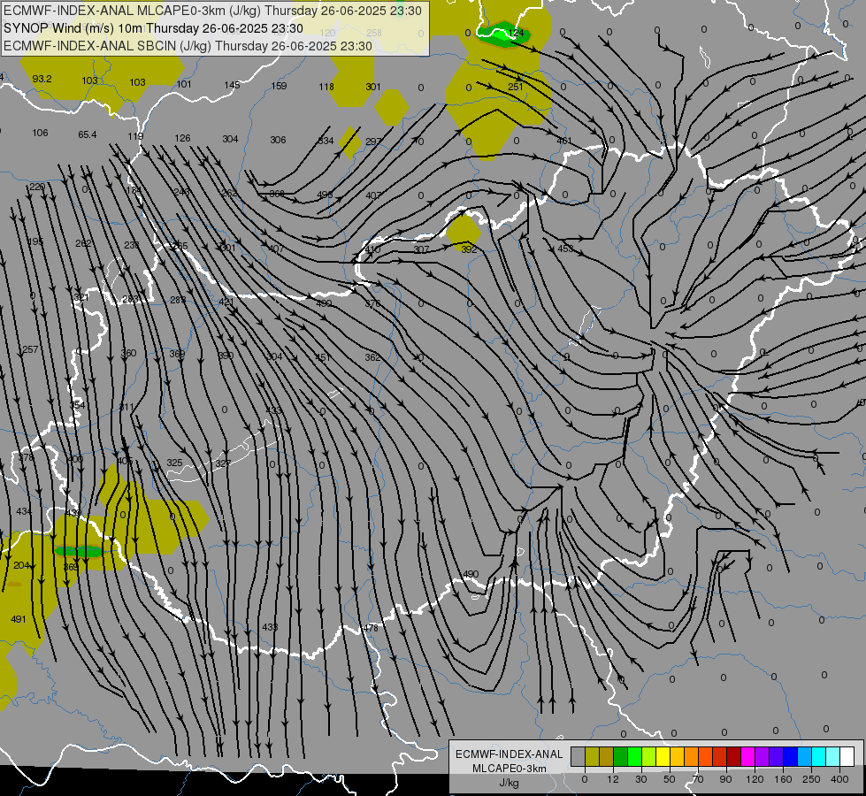Click the dark green legend swatch
Image resolution: width=866 pixels, height=796 pixels.
pyautogui.click(x=620, y=756)
